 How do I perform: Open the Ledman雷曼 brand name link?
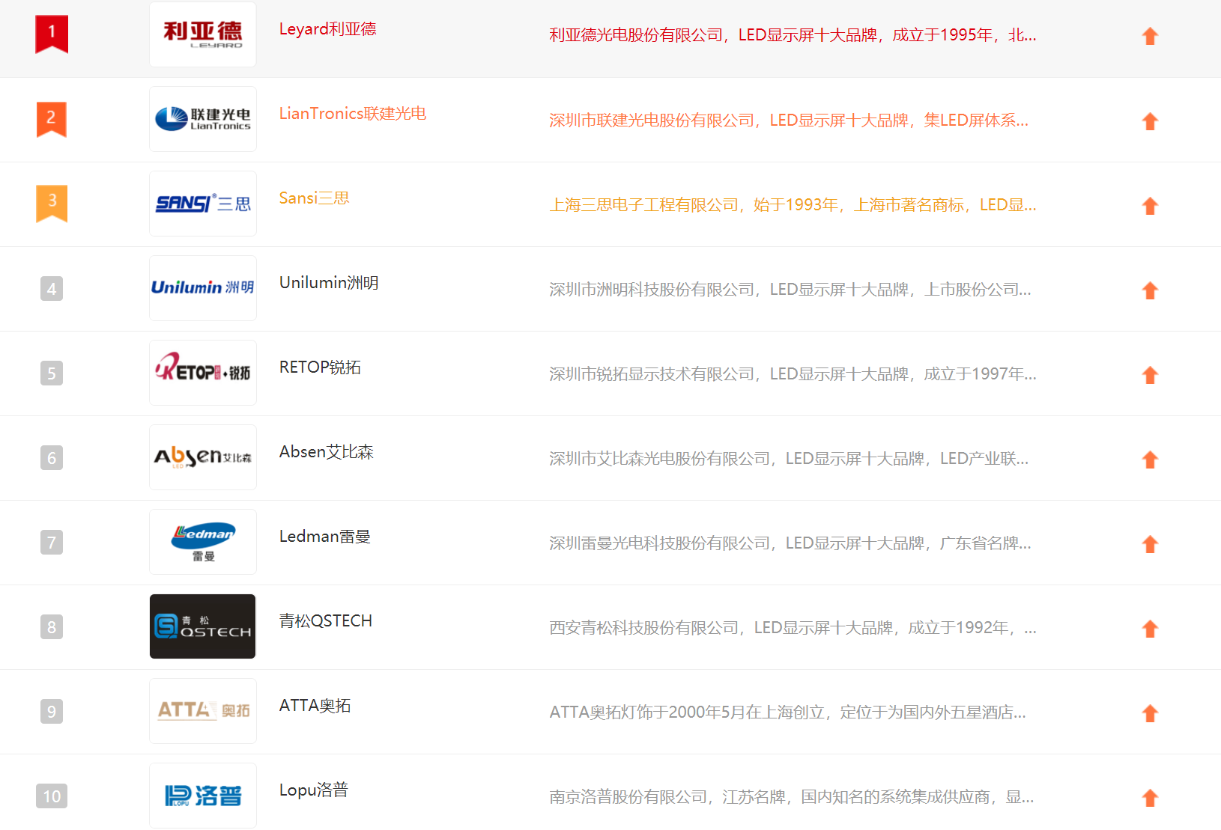click(325, 537)
